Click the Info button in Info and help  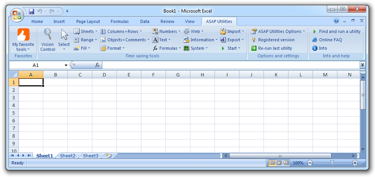coord(320,48)
